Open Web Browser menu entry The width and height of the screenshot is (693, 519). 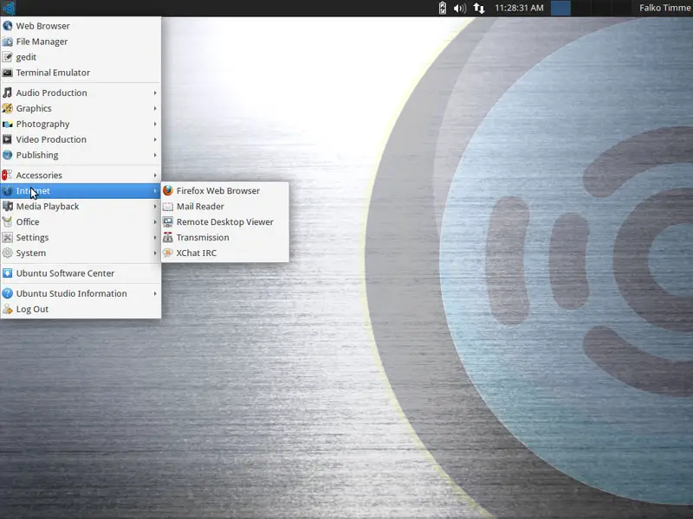pos(81,26)
